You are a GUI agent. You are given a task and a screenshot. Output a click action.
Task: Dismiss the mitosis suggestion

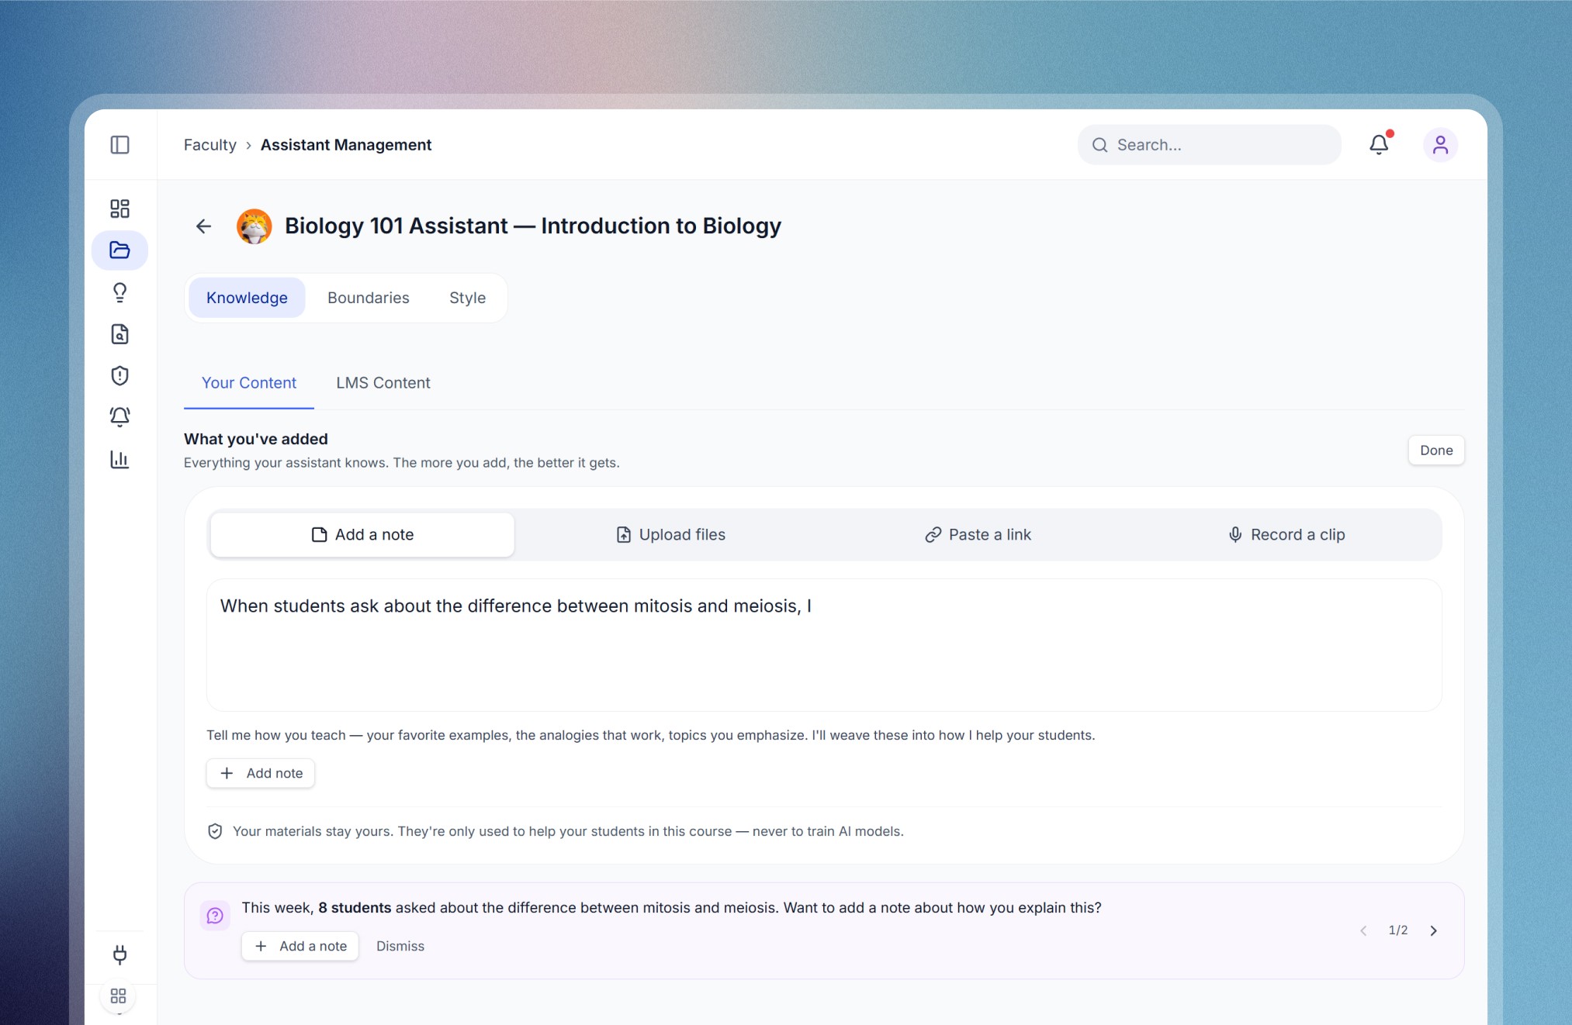400,946
